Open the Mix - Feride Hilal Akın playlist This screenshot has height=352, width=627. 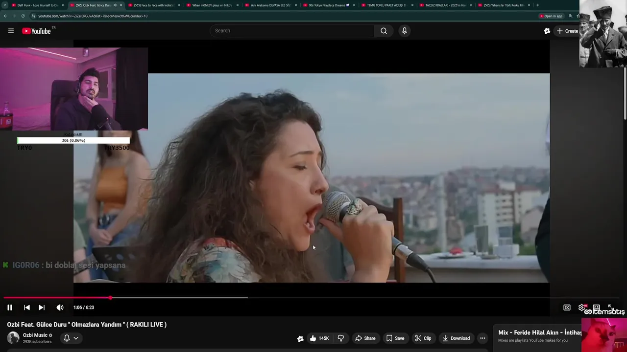540,332
